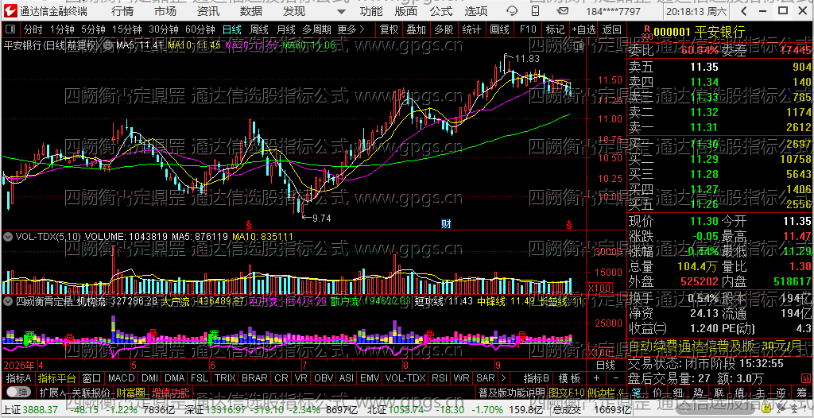Select the 日线 daily period
Viewport: 814px width, 418px height.
click(x=232, y=29)
